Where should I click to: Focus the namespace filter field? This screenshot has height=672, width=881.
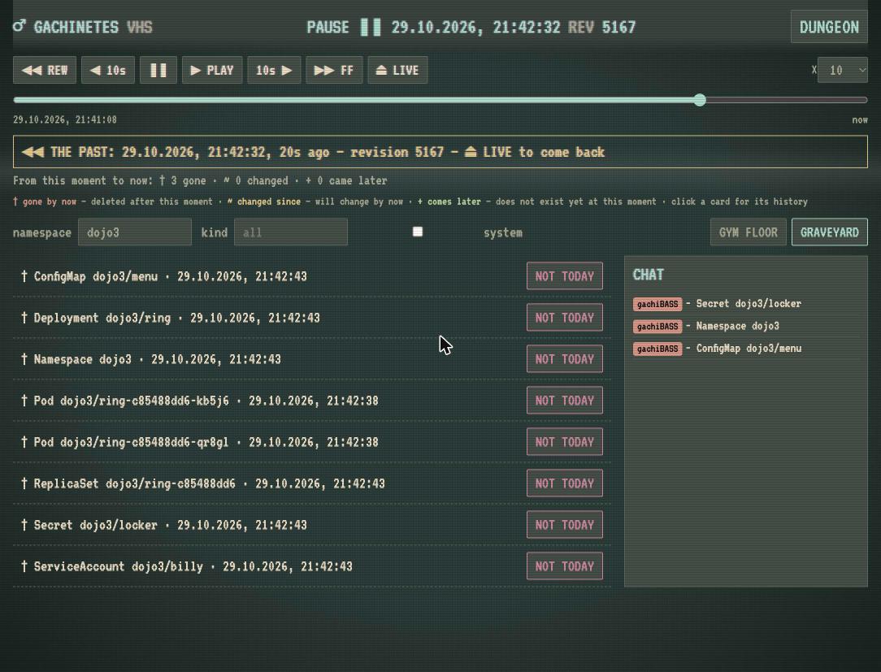tap(135, 232)
